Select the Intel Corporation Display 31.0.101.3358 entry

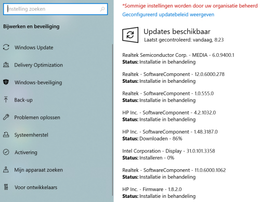(168, 151)
